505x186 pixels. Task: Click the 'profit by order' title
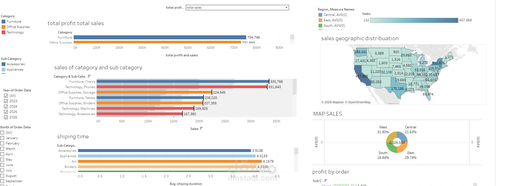tap(331, 172)
